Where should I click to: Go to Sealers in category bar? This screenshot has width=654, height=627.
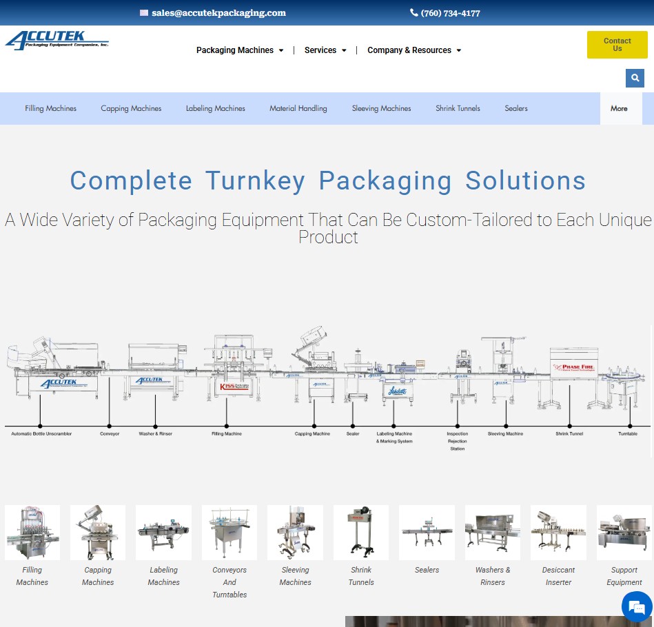[516, 108]
